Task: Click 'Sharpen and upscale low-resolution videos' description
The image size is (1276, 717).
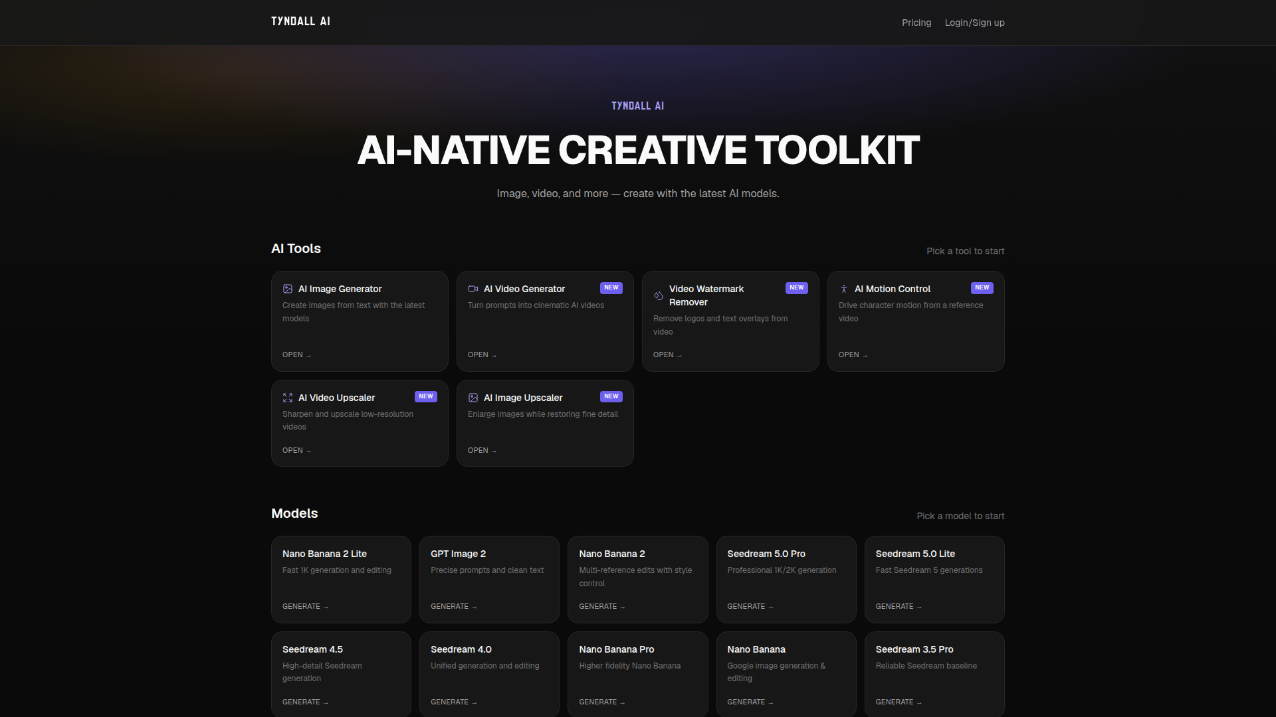Action: (x=348, y=420)
